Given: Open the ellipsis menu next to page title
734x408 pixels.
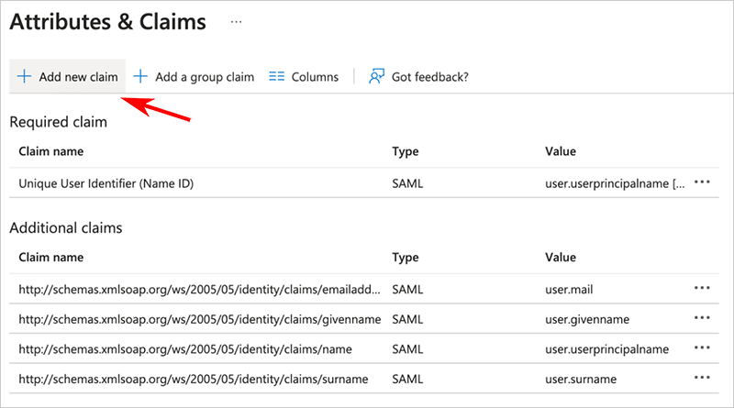Looking at the screenshot, I should tap(237, 21).
